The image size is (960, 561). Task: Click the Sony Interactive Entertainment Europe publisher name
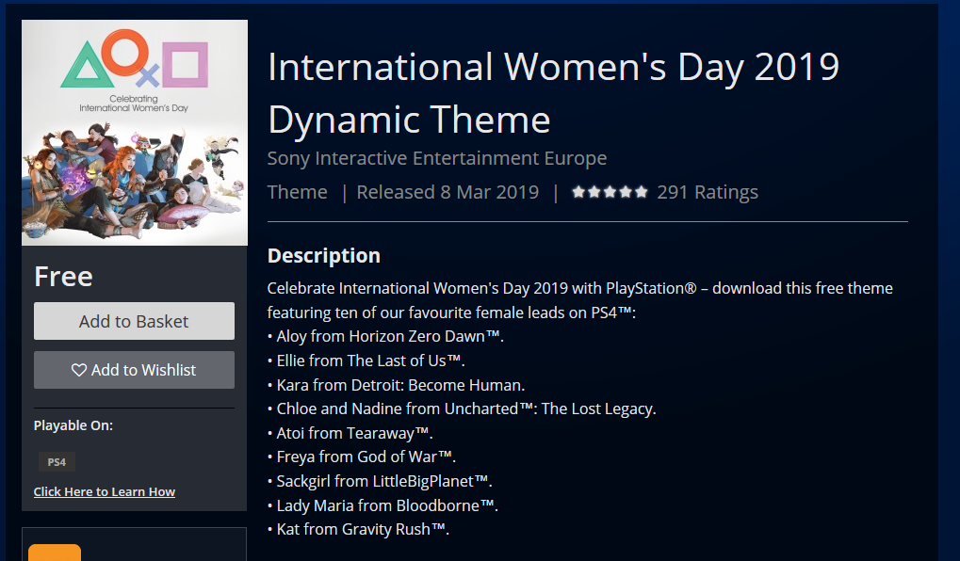[436, 158]
